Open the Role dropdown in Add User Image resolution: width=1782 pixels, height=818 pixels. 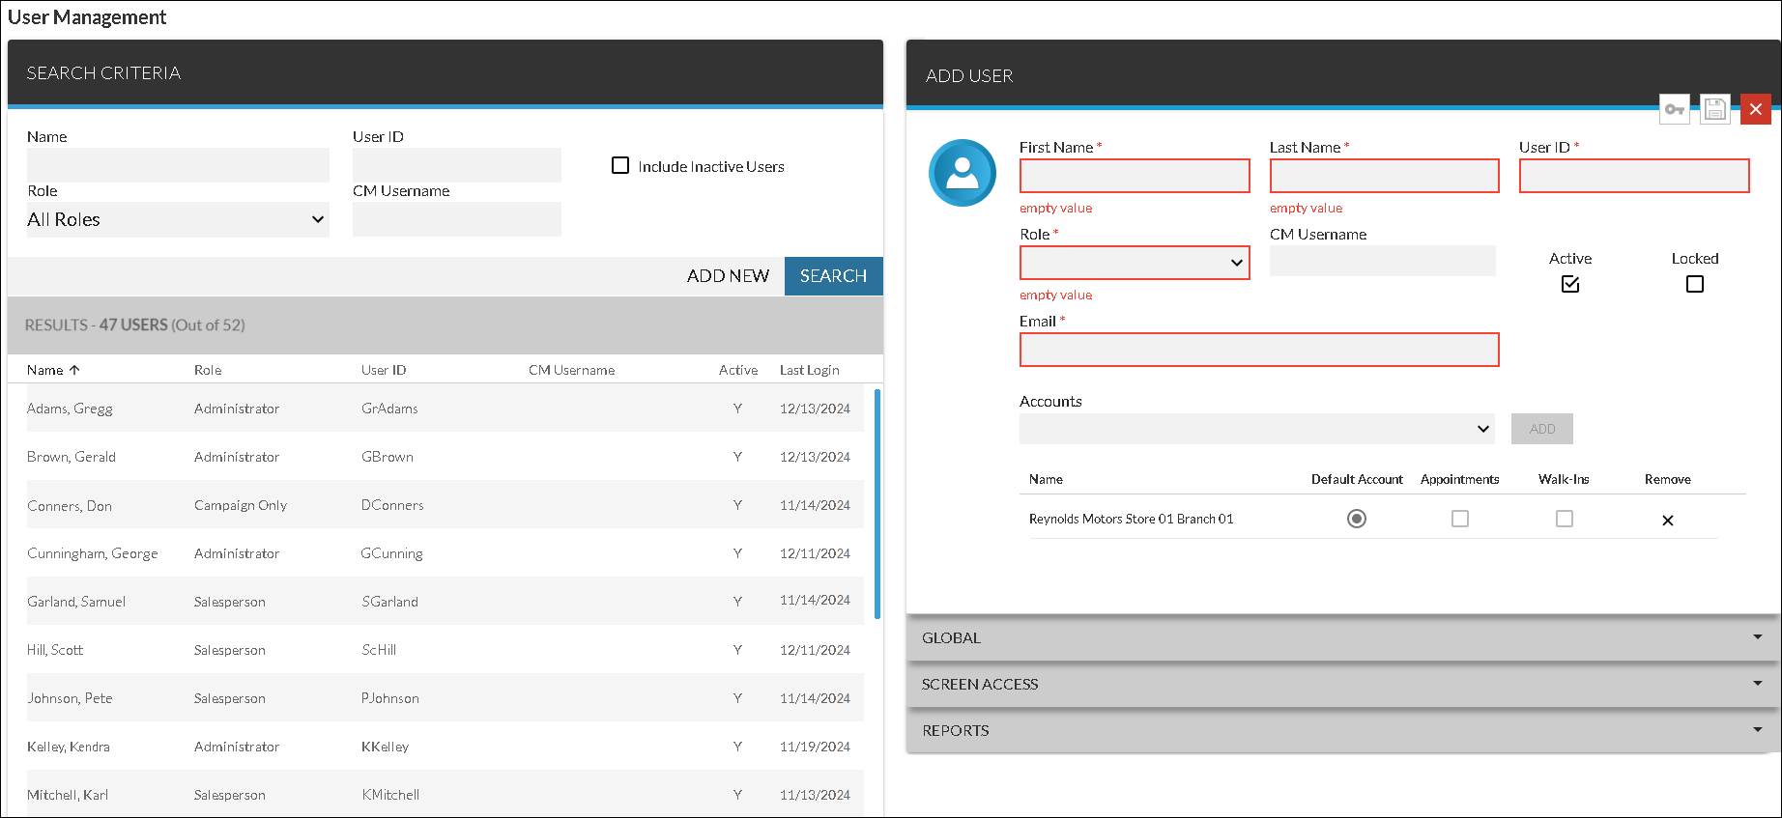(x=1135, y=263)
